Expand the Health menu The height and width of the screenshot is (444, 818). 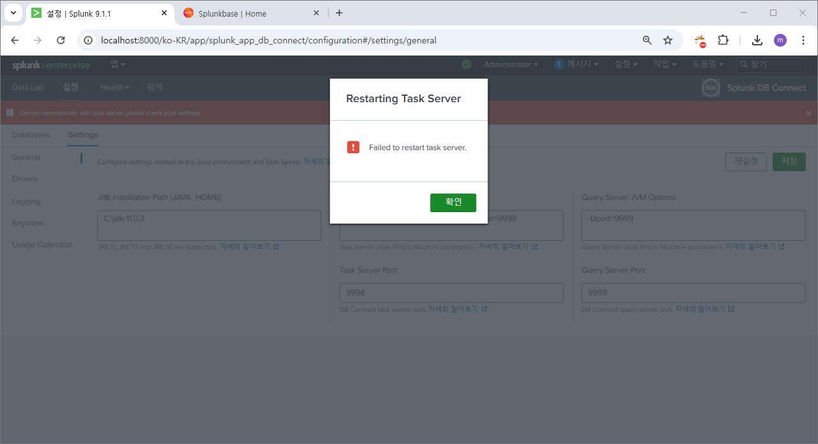click(x=115, y=88)
